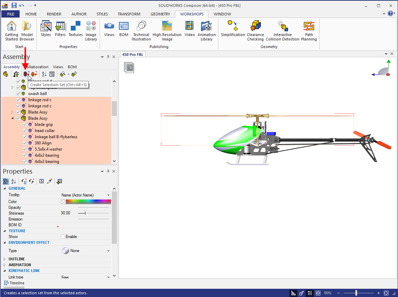The image size is (398, 297).
Task: Open the Timeline panel button
Action: (14, 283)
